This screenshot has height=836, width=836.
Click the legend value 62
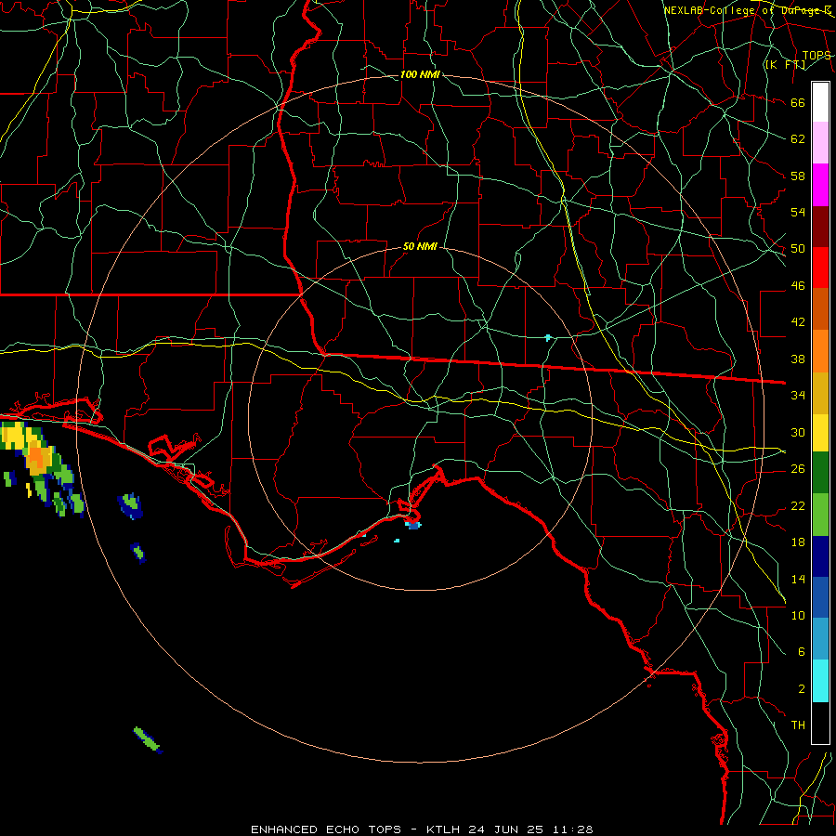click(798, 139)
